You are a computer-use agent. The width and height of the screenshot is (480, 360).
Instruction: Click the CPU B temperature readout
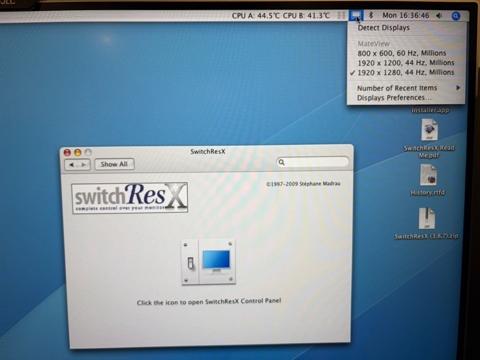[306, 16]
